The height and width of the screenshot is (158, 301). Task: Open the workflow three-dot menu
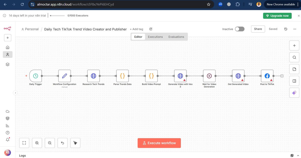click(294, 29)
